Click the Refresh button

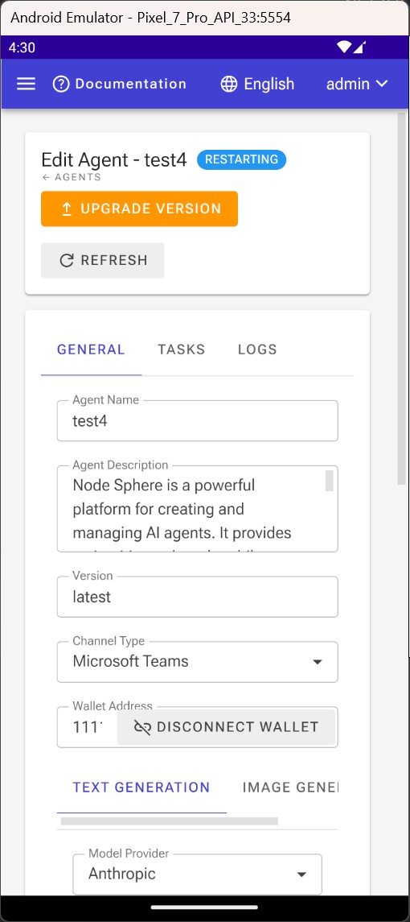click(103, 260)
